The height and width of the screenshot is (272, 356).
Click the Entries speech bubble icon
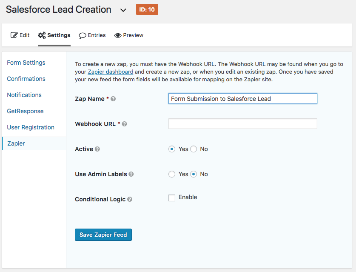[x=83, y=36]
